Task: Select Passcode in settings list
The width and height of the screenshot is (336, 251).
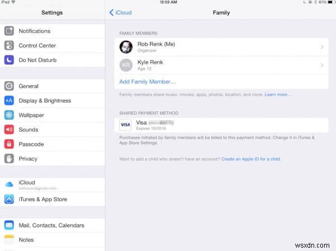Action: pos(53,144)
